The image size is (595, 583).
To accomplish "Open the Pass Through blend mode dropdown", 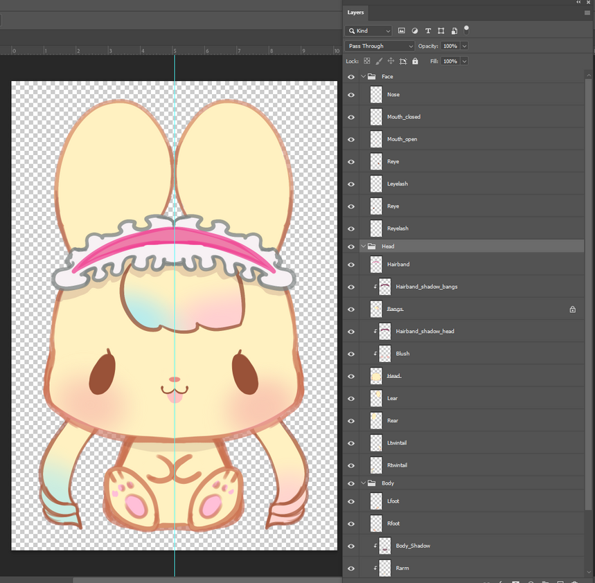I will (x=380, y=46).
